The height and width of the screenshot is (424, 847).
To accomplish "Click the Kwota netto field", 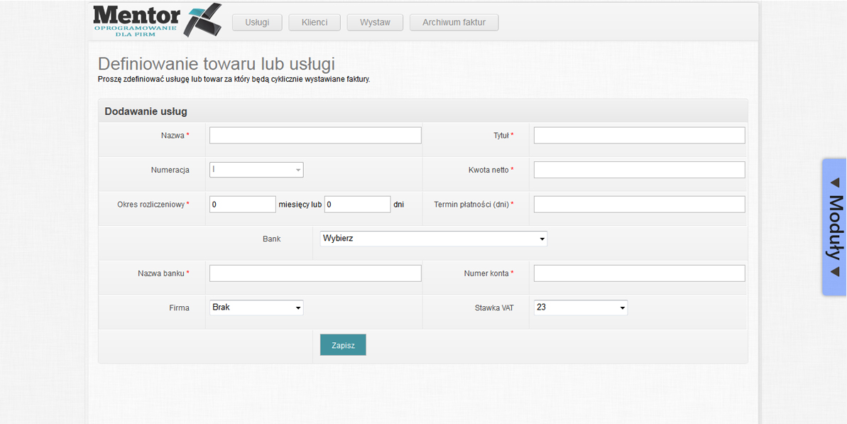I will pyautogui.click(x=639, y=170).
